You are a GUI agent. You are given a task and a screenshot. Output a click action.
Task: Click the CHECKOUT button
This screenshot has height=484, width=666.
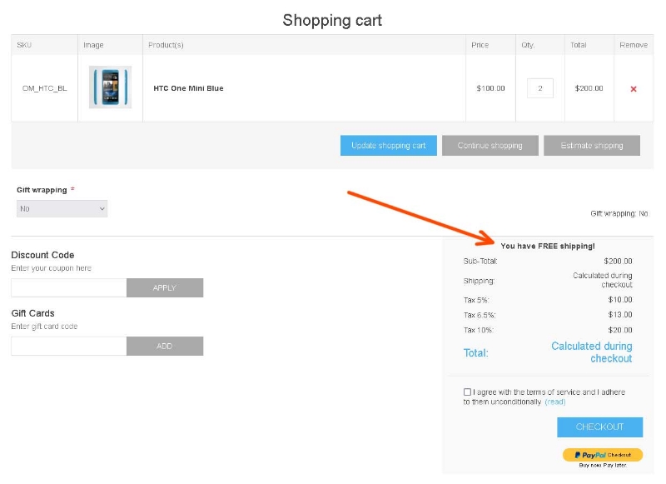(599, 427)
